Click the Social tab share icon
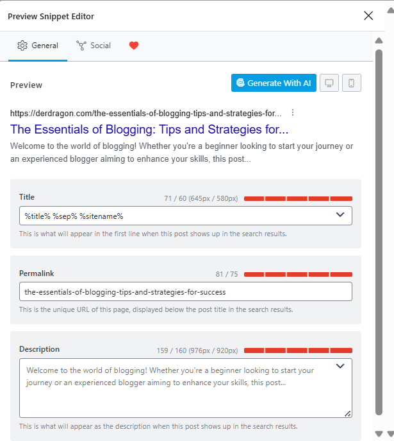 [81, 46]
